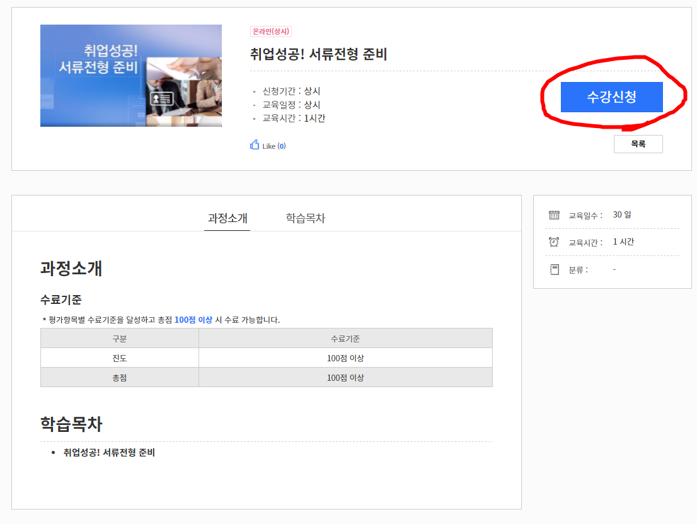Click the blue 수강신청 enroll button
This screenshot has height=524, width=697.
612,97
